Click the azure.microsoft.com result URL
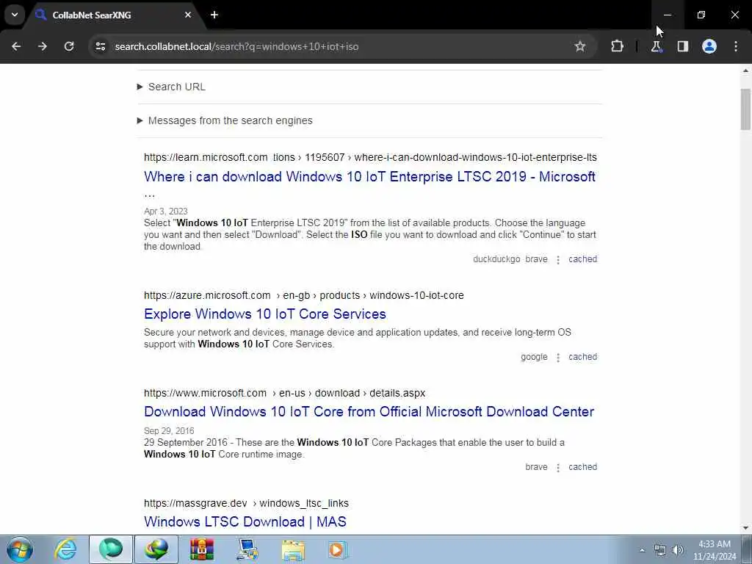The image size is (752, 564). pos(303,295)
